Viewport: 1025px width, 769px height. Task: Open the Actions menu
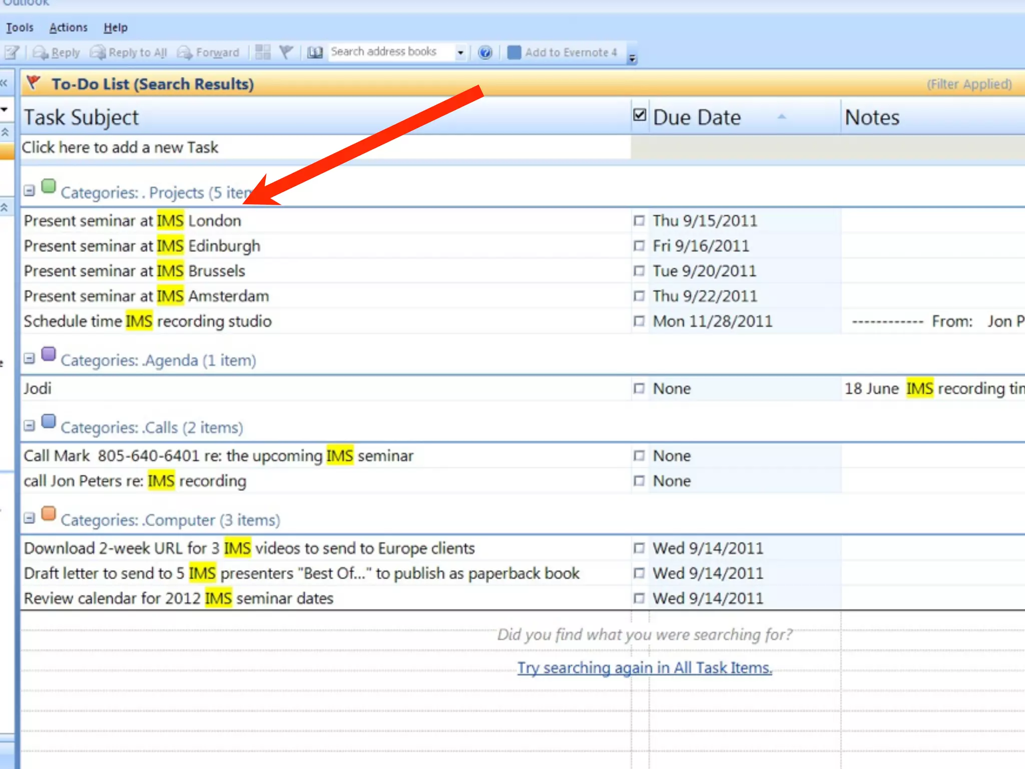[69, 28]
